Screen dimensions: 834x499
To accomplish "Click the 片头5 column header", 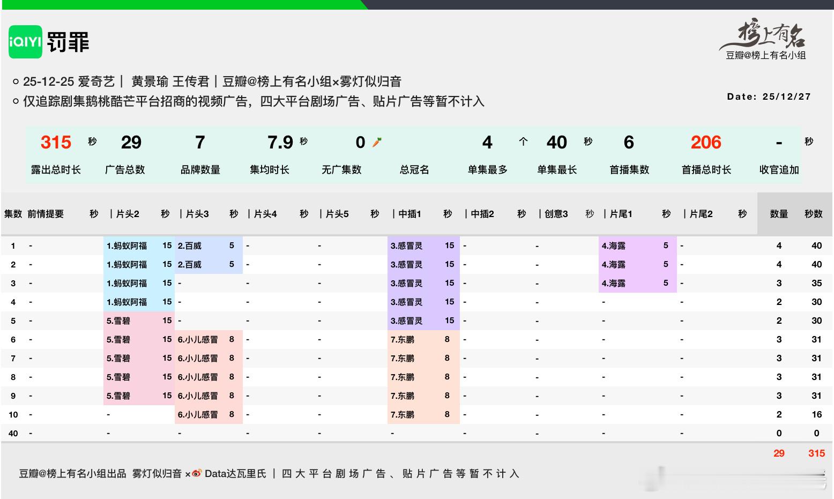I will pos(337,214).
